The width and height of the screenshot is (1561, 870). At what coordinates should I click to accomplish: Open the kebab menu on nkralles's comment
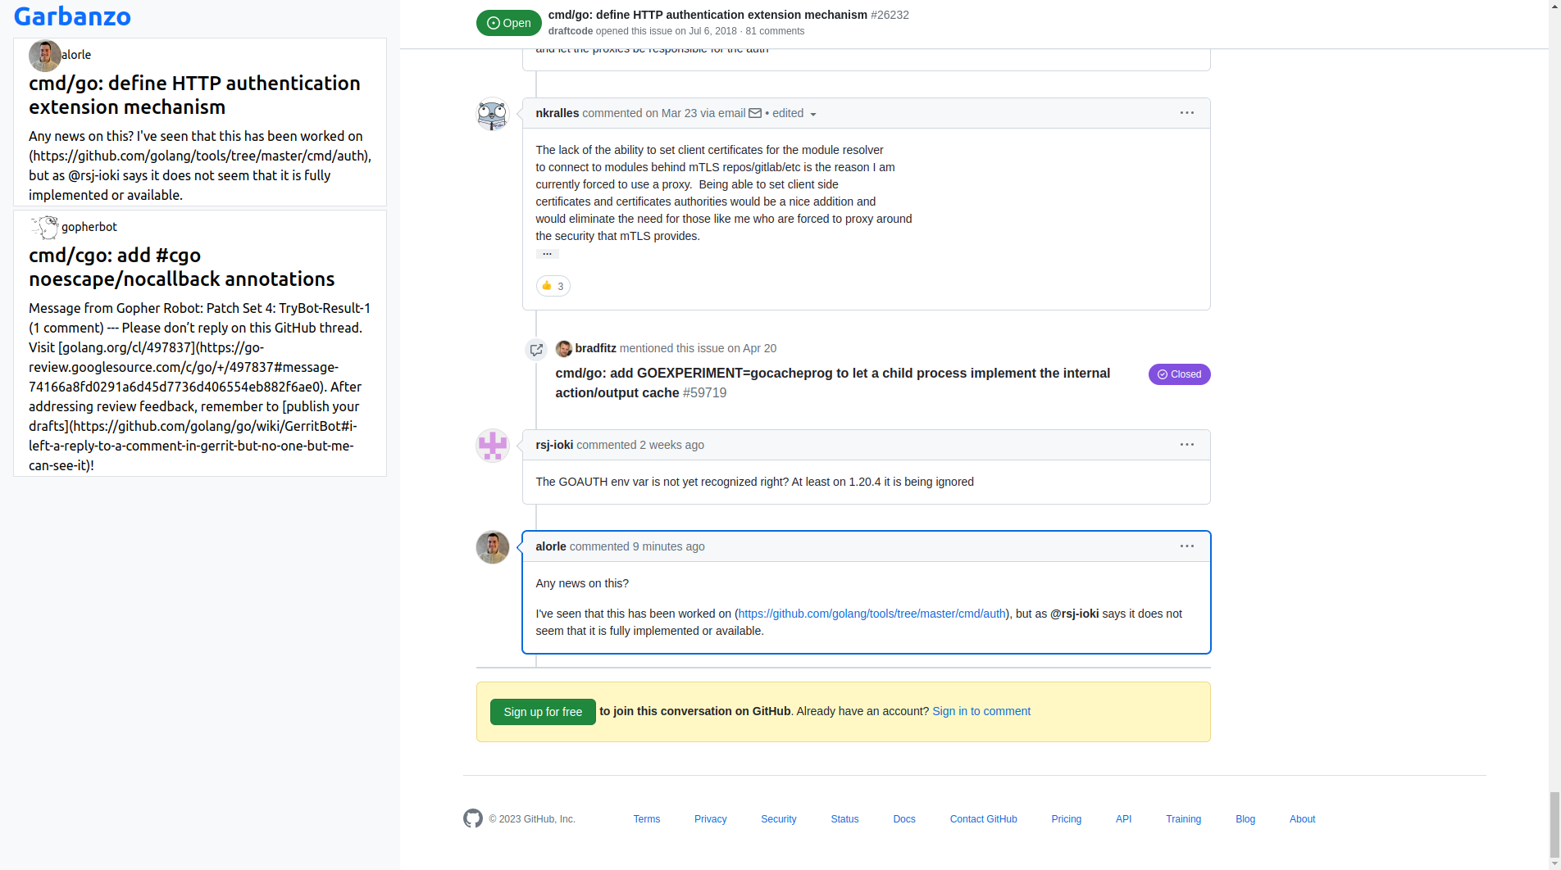point(1186,113)
